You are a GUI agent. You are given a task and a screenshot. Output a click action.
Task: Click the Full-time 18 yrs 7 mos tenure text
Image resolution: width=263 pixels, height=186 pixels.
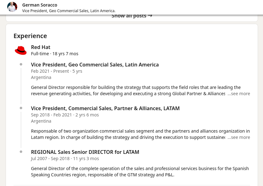[55, 54]
